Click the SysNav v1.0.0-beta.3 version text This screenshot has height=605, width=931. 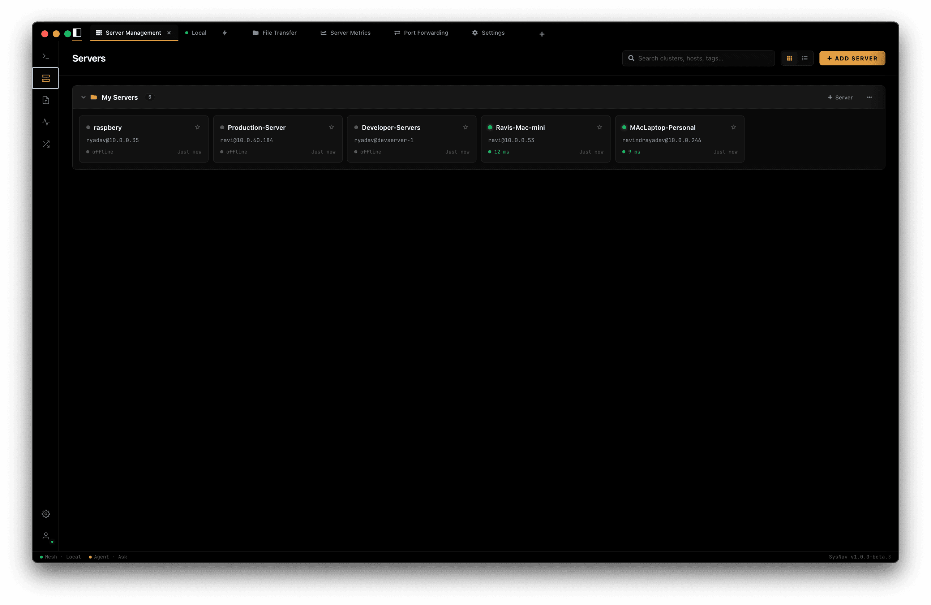pos(860,557)
